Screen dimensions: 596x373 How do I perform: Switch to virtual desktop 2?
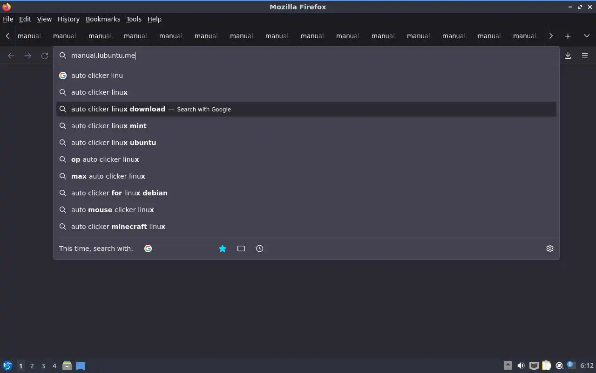[32, 366]
